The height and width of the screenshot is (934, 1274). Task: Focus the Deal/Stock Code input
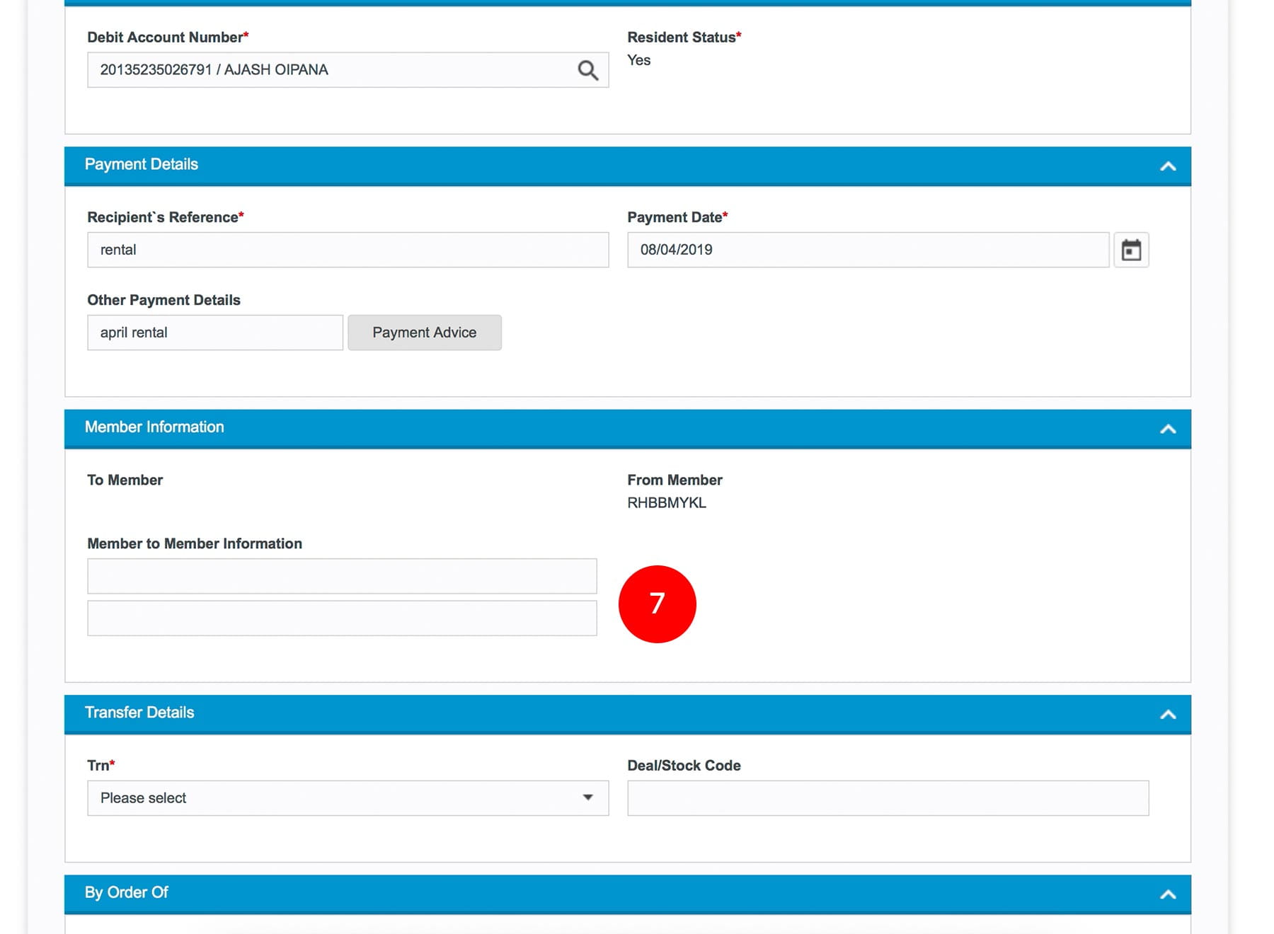(888, 798)
